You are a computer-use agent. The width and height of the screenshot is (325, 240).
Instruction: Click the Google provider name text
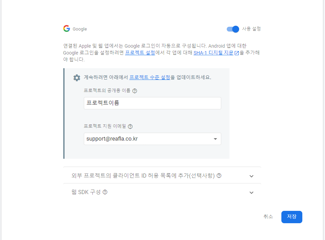tap(80, 29)
